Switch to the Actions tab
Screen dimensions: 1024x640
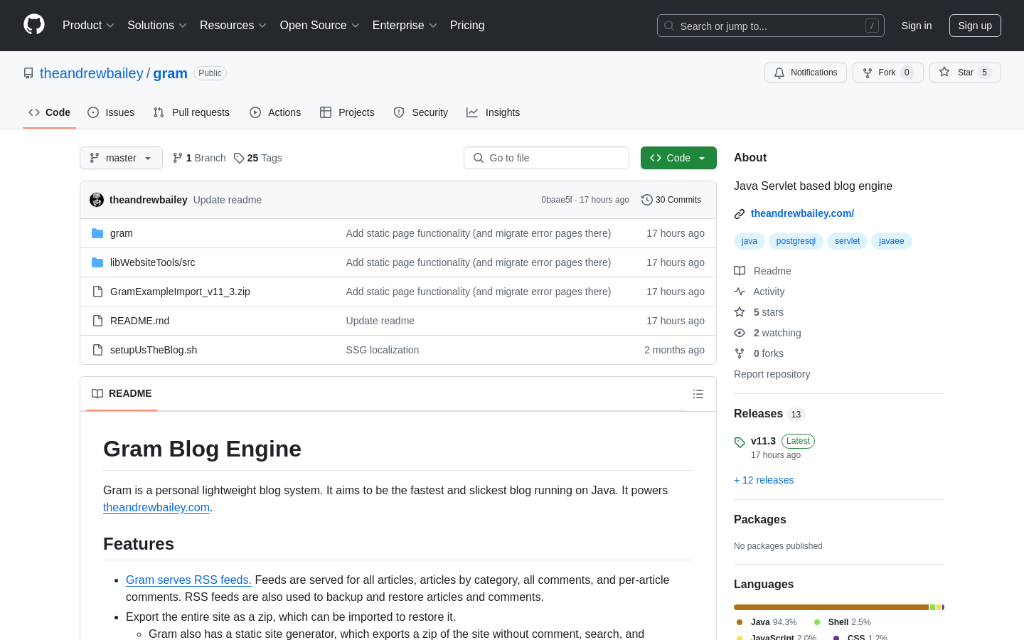coord(275,112)
